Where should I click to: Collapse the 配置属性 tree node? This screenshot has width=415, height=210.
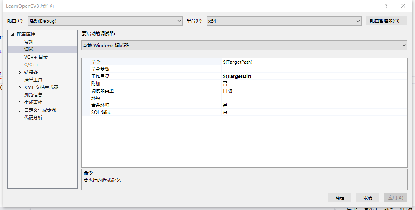(x=12, y=34)
